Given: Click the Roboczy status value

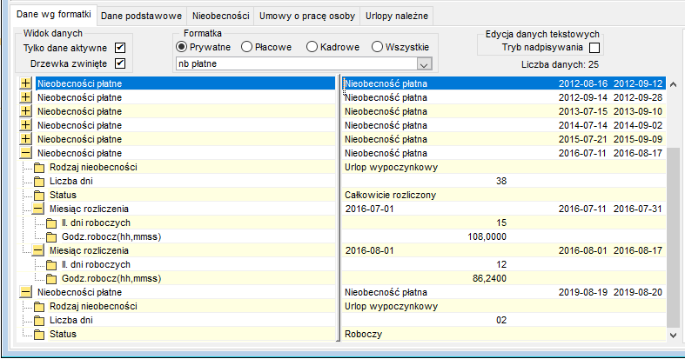Looking at the screenshot, I should pyautogui.click(x=363, y=334).
